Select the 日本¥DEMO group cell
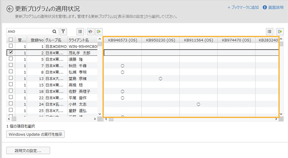The image size is (288, 158). [x=56, y=46]
